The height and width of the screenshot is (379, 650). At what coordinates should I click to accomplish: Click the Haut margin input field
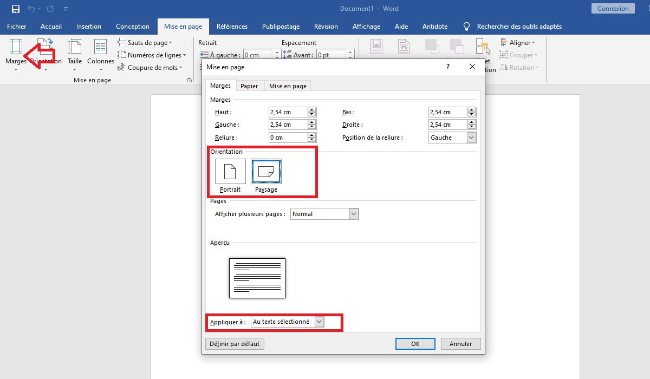coord(287,112)
